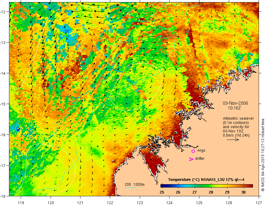Screen dimensions: 265x205
Task: Click the magenta Argo circle legend symbol
Action: (x=193, y=151)
